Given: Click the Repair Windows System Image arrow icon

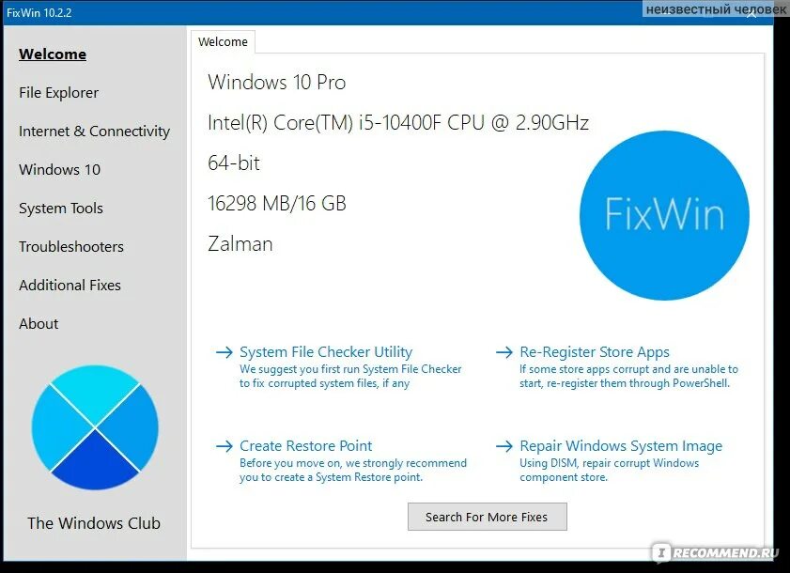Looking at the screenshot, I should [504, 446].
